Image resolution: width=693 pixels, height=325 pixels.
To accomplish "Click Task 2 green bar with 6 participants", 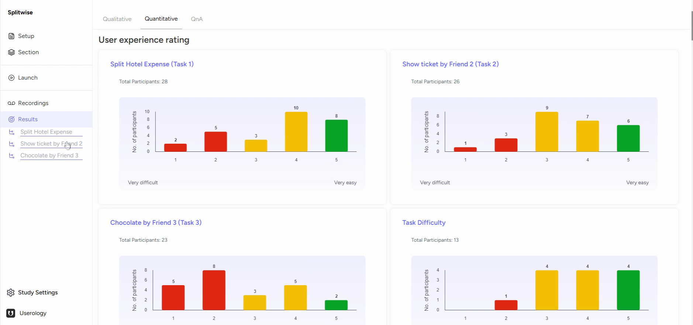I will coord(628,138).
